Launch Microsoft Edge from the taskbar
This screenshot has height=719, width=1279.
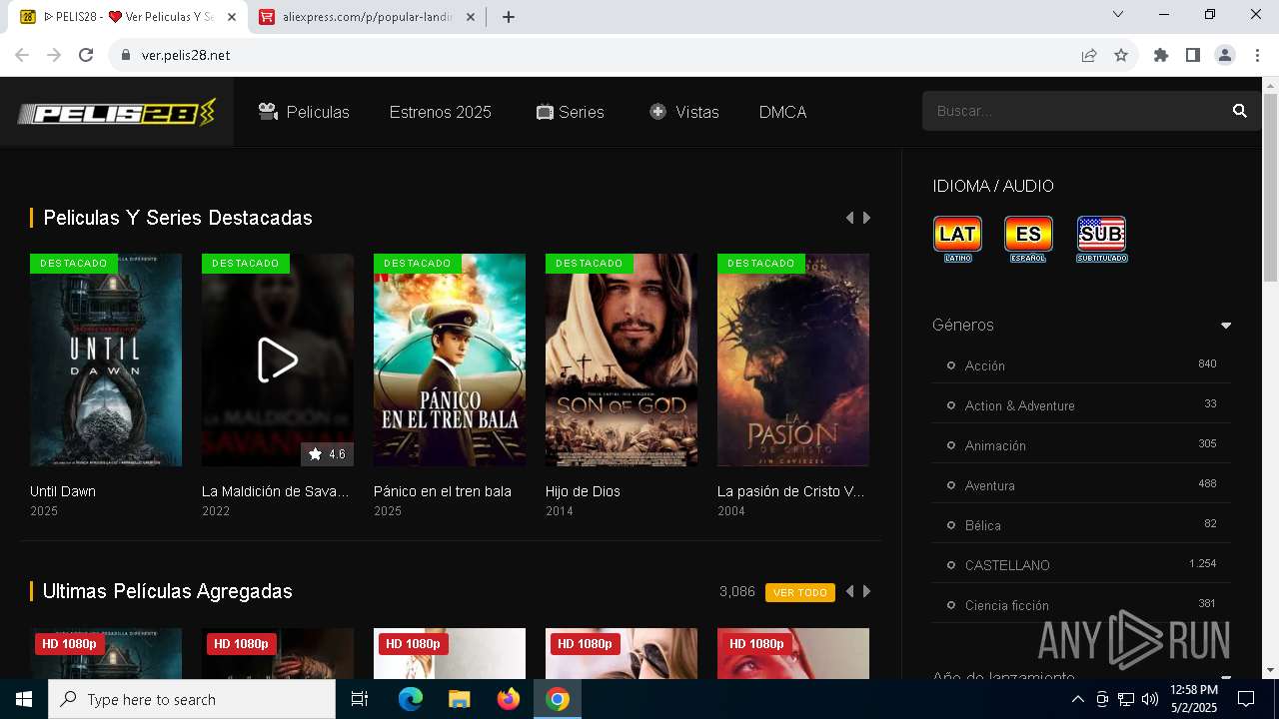point(411,699)
